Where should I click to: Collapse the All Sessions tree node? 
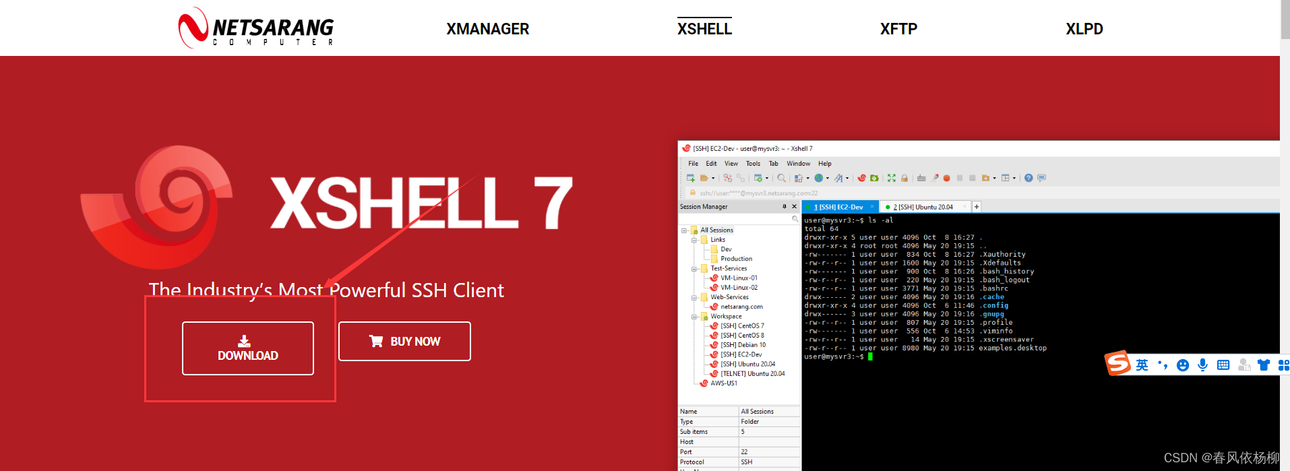pyautogui.click(x=684, y=230)
